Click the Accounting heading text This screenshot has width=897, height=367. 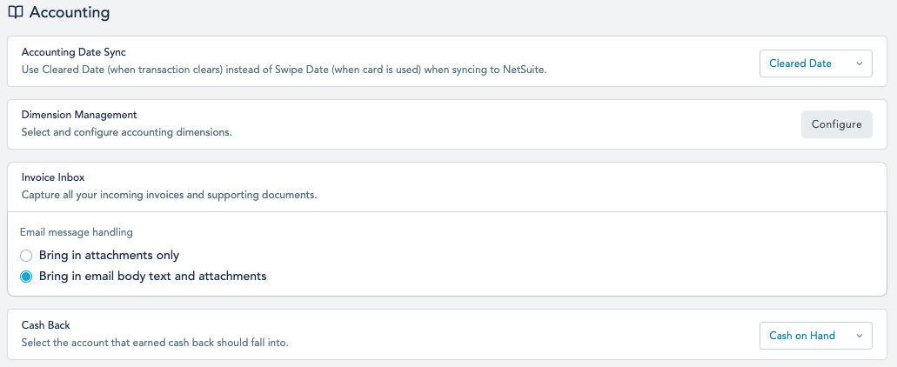(x=70, y=12)
